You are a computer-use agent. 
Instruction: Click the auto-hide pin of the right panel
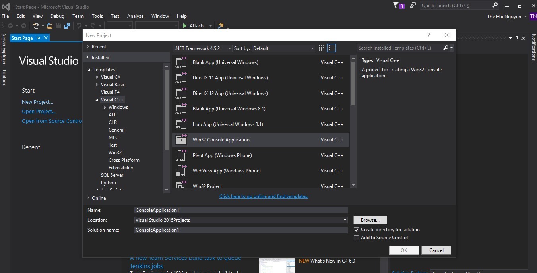click(517, 38)
